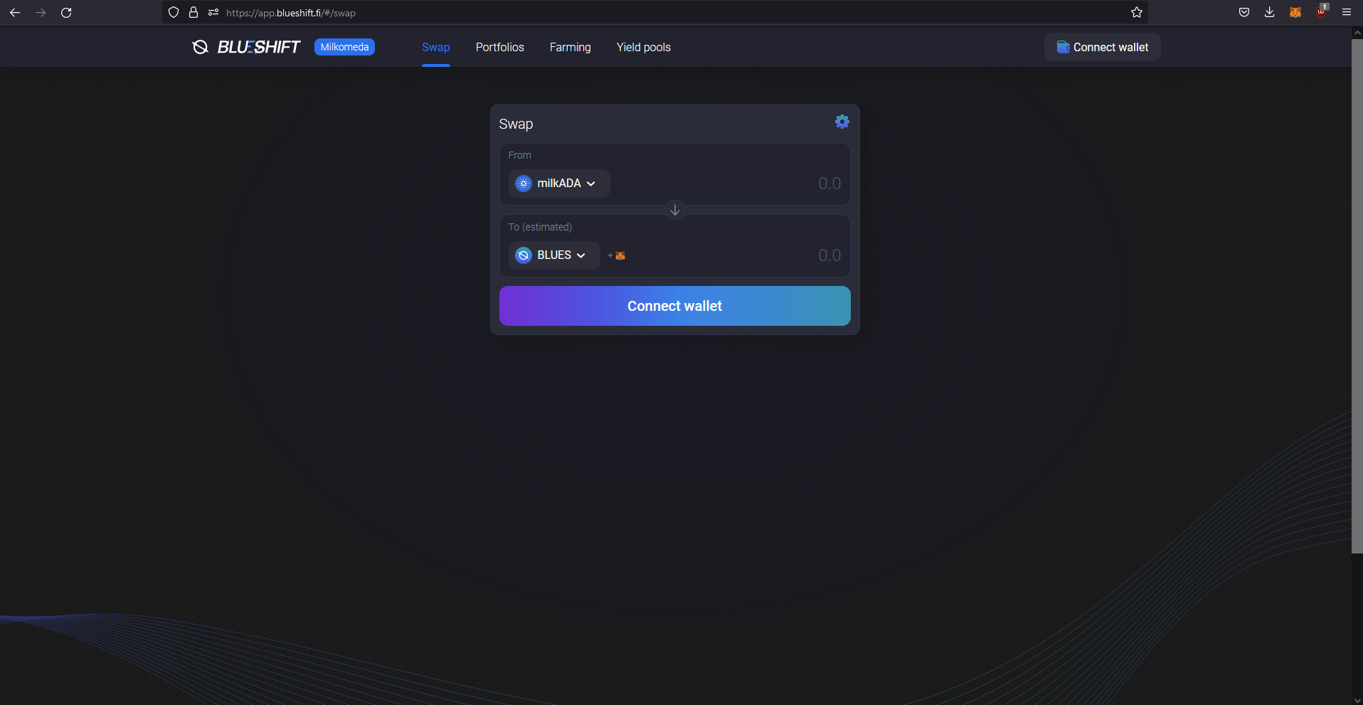Click the swap direction arrow between tokens
The width and height of the screenshot is (1363, 705).
[675, 210]
